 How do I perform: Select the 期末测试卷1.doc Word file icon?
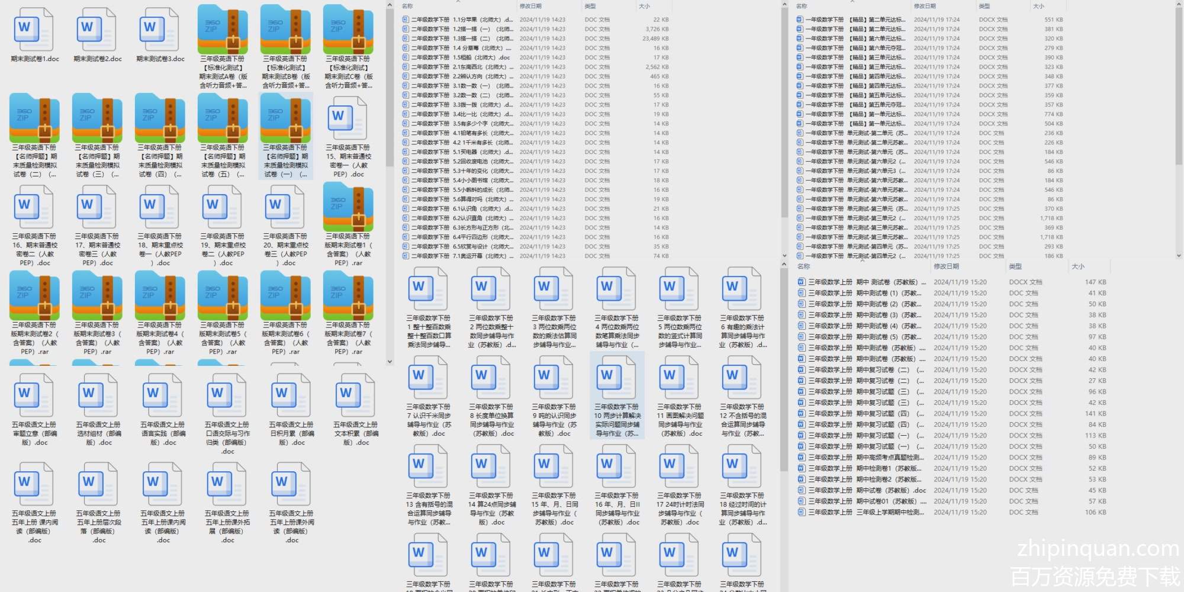(34, 30)
